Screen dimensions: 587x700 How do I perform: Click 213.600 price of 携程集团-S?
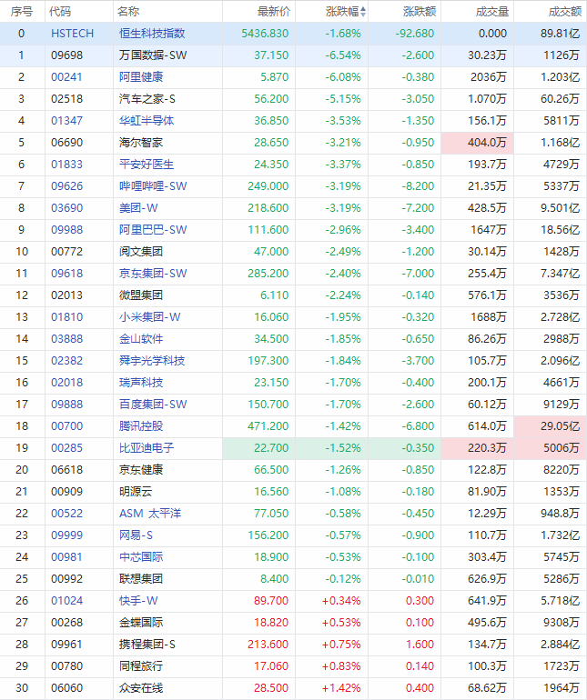click(x=268, y=645)
